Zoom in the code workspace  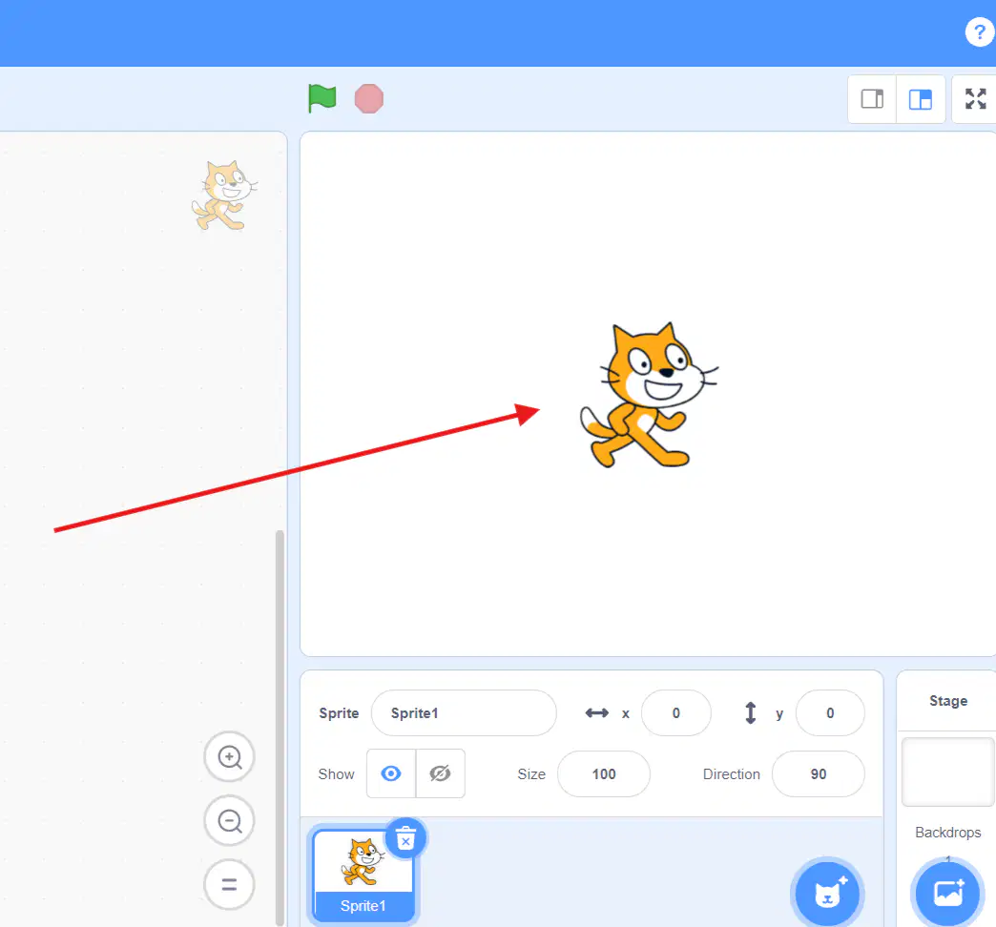click(229, 757)
